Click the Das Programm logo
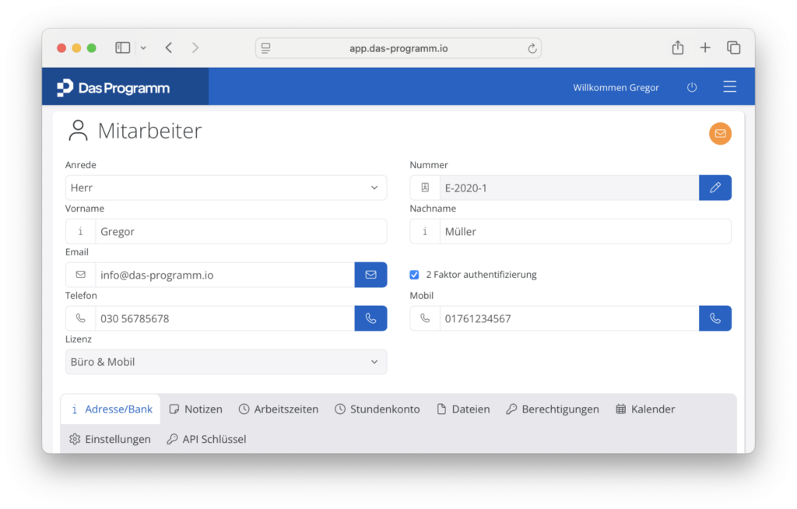This screenshot has height=509, width=797. [114, 88]
